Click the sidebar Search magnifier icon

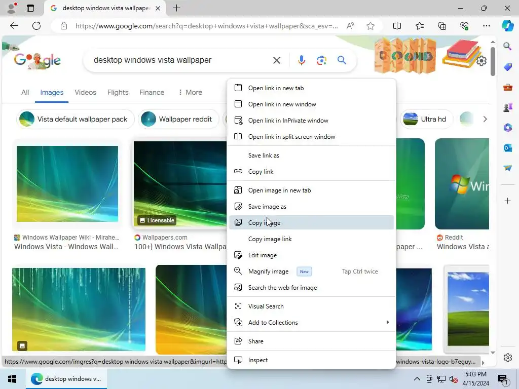507,46
